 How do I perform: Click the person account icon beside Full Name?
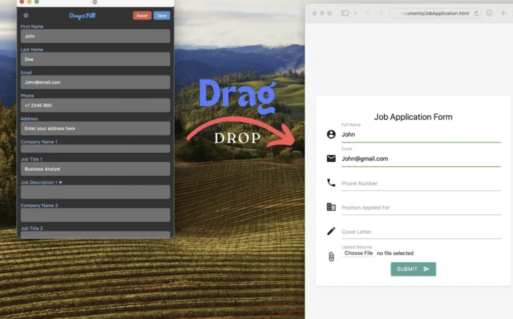331,134
